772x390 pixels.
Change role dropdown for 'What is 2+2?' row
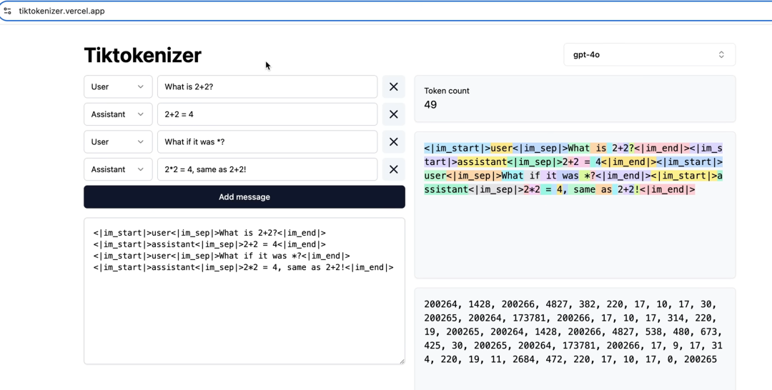118,86
